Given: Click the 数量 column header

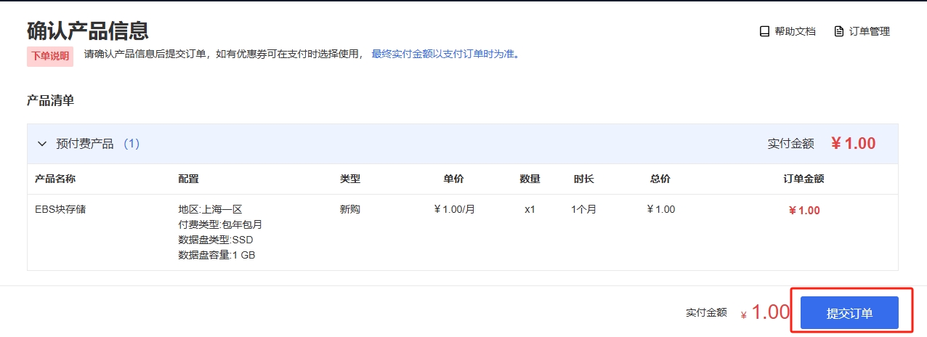Looking at the screenshot, I should pyautogui.click(x=530, y=179).
